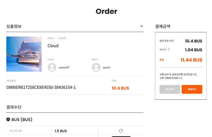
Task: Click the world owner name
Action: click(x=106, y=67)
